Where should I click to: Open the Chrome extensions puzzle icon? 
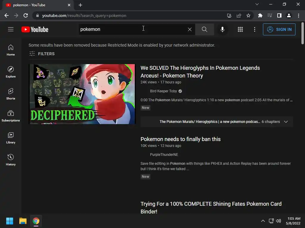coord(260,15)
